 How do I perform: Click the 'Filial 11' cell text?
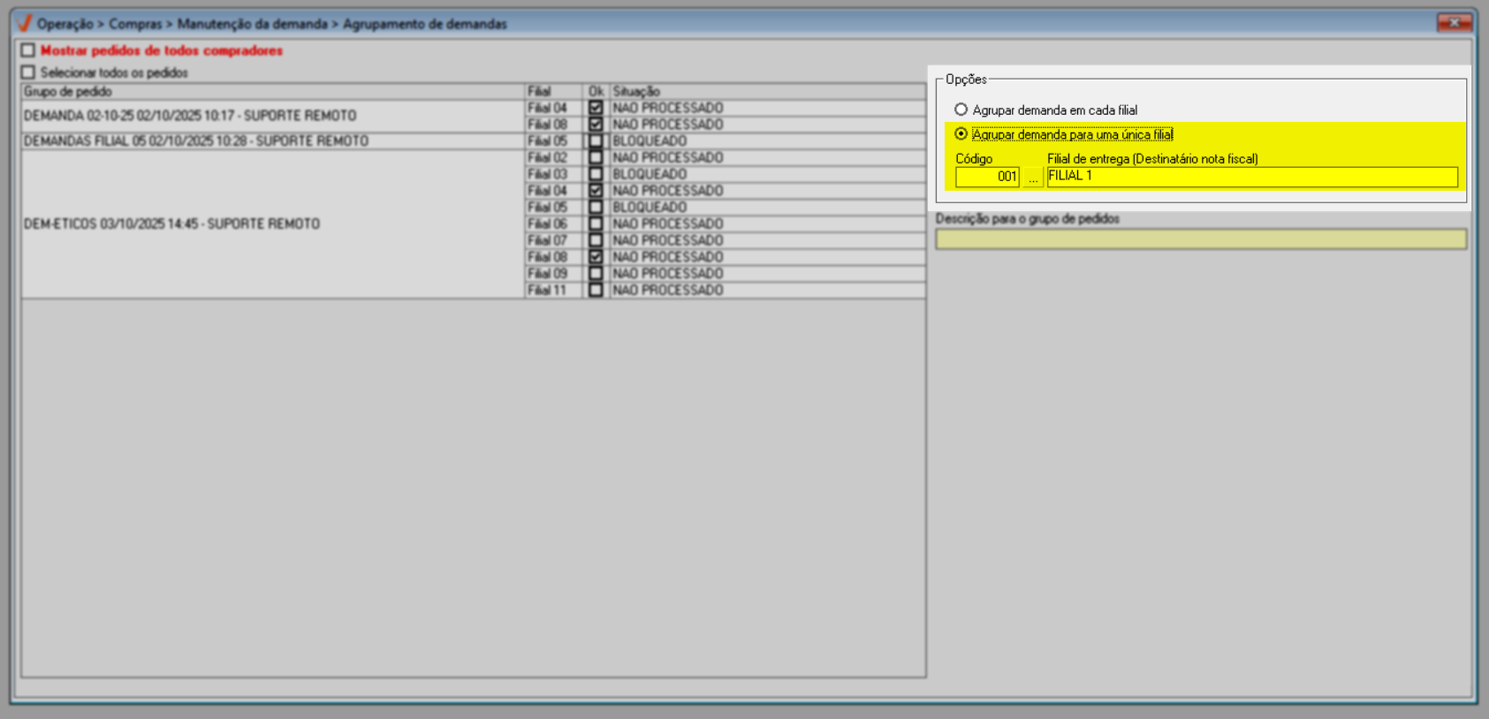click(547, 290)
